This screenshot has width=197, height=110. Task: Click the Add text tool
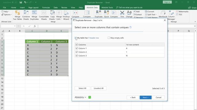[137, 12]
